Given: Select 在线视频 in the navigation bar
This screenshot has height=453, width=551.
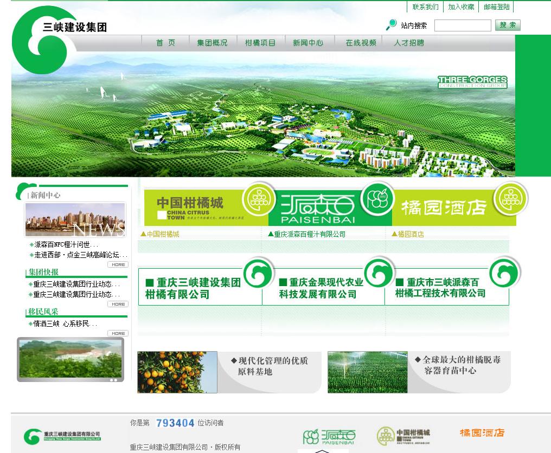Looking at the screenshot, I should 361,43.
